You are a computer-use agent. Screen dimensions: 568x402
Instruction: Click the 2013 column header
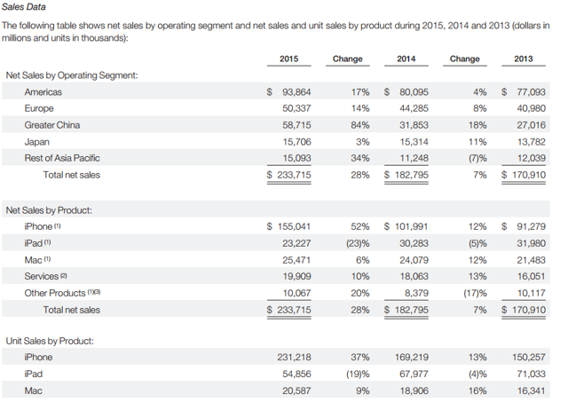point(525,59)
